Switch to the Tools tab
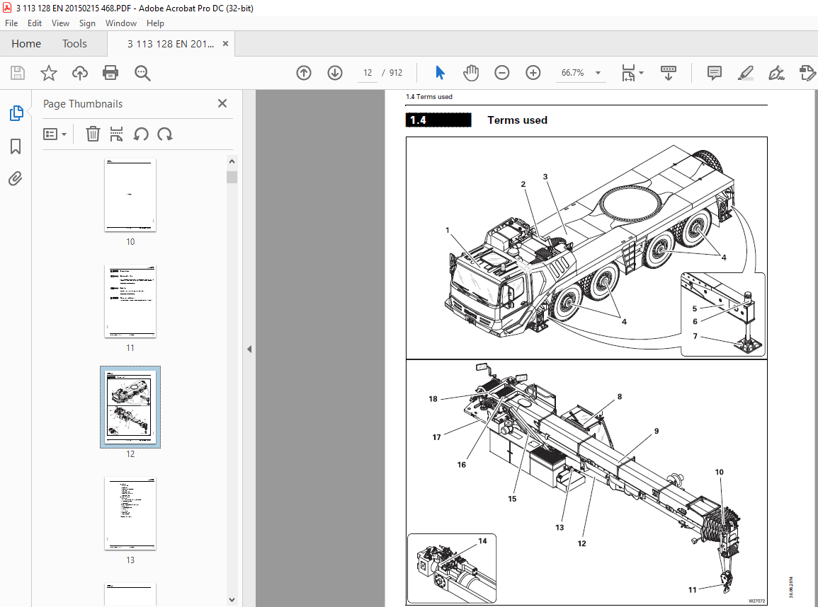This screenshot has width=818, height=607. 74,44
